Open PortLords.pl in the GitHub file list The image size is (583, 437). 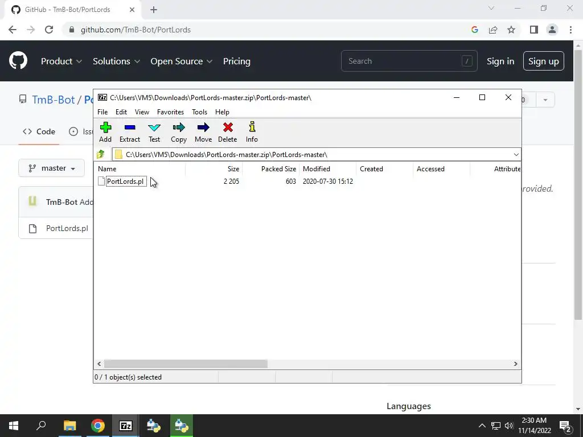pyautogui.click(x=67, y=228)
